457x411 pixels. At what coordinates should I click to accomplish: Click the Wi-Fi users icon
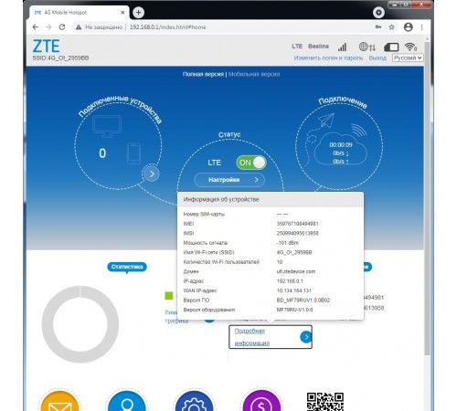(410, 47)
